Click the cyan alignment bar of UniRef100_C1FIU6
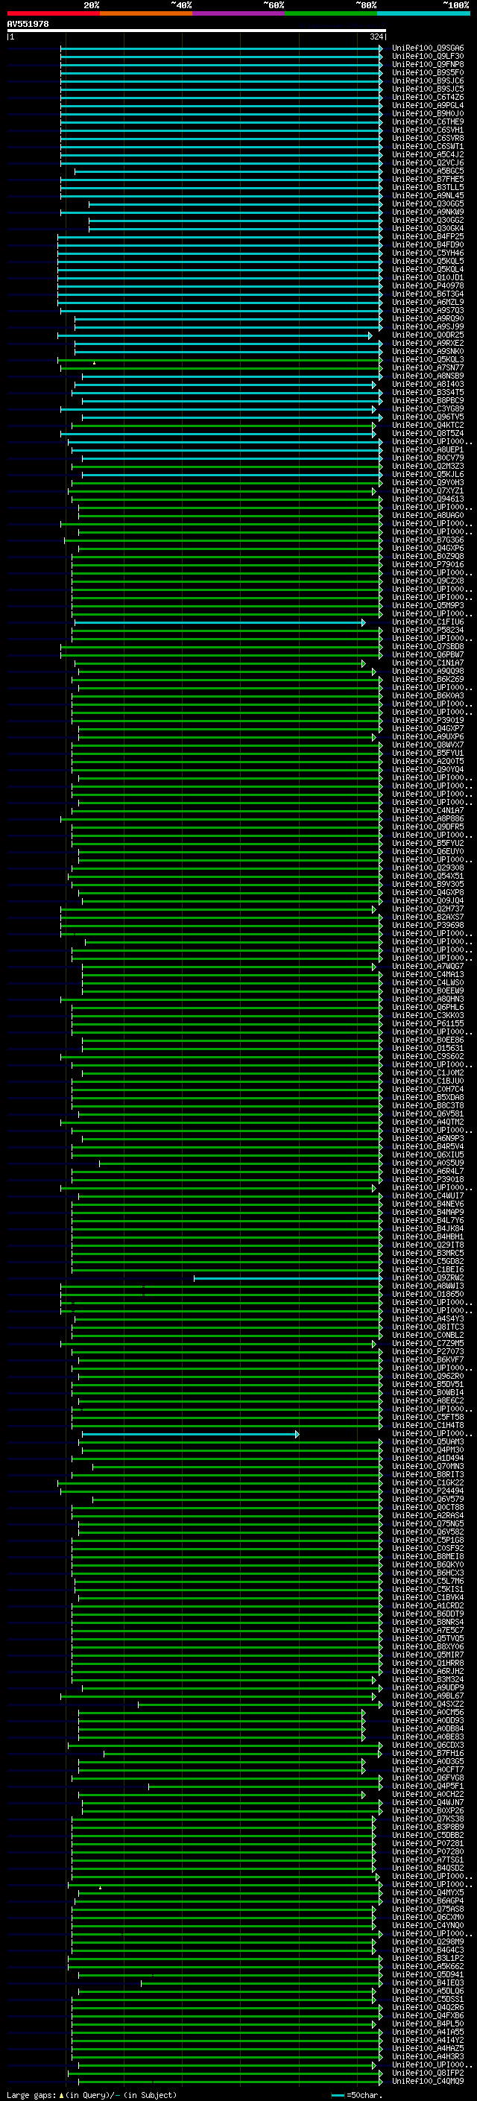 [x=220, y=622]
